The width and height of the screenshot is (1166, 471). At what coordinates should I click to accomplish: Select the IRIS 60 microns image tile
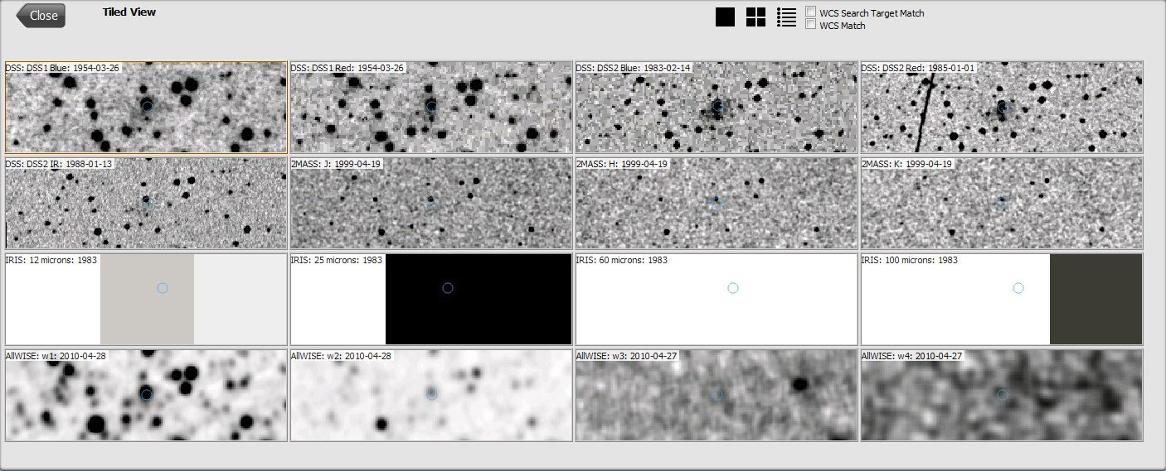(x=717, y=299)
